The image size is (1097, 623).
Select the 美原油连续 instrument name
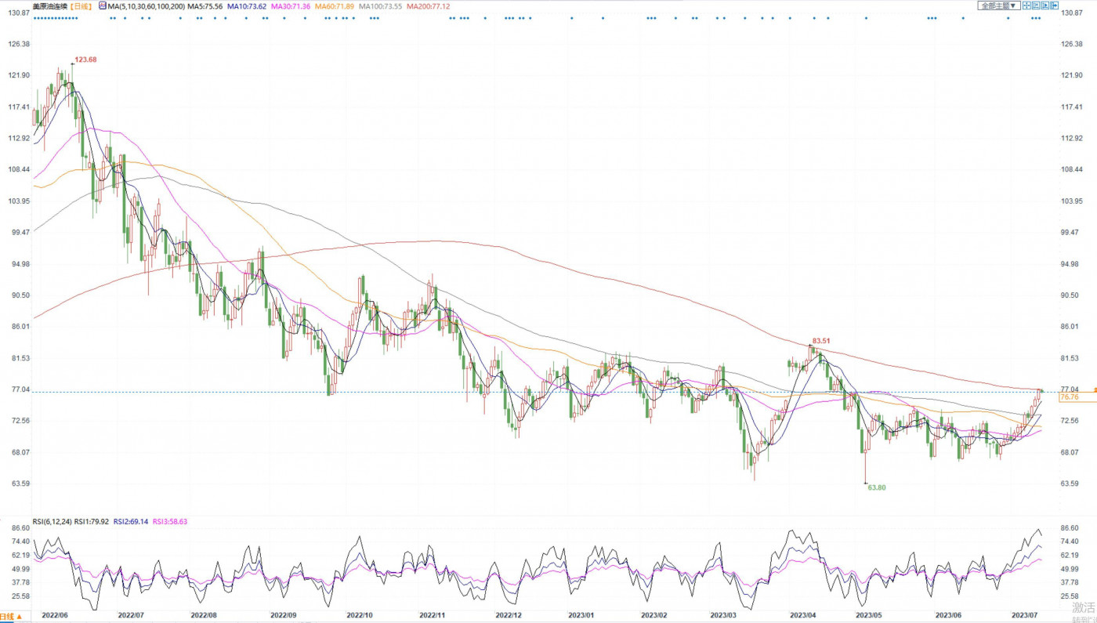(x=50, y=6)
